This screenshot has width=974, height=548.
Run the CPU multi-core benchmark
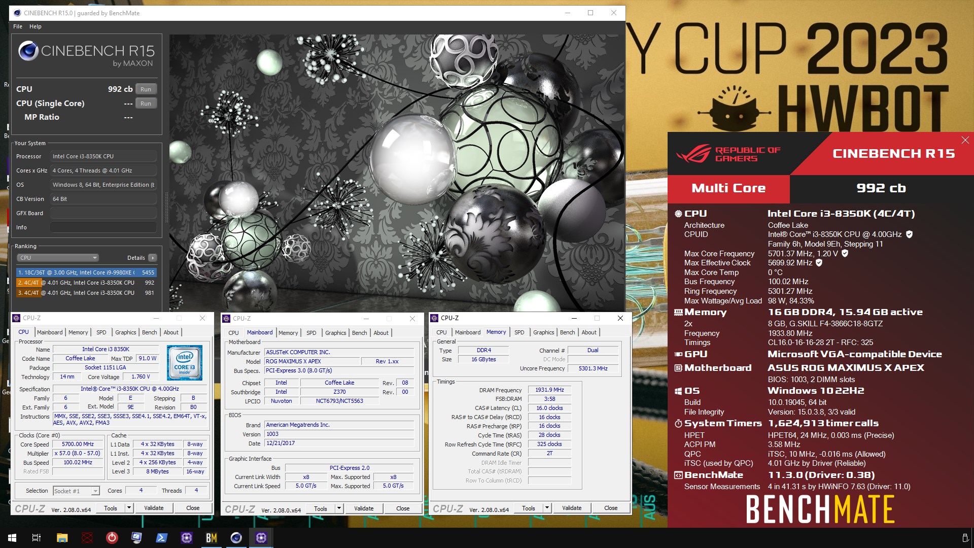coord(146,89)
